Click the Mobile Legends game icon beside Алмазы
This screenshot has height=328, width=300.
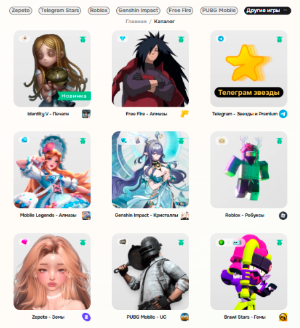[x=86, y=215]
